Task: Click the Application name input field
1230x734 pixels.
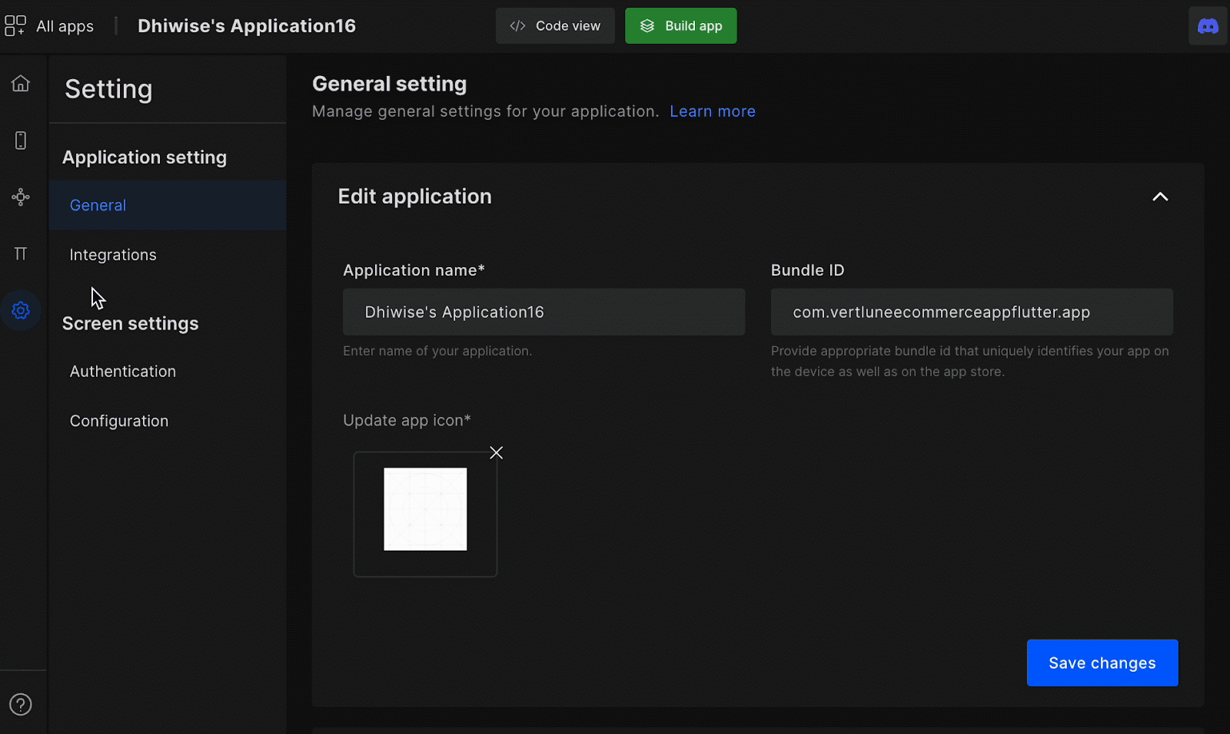Action: click(x=544, y=312)
